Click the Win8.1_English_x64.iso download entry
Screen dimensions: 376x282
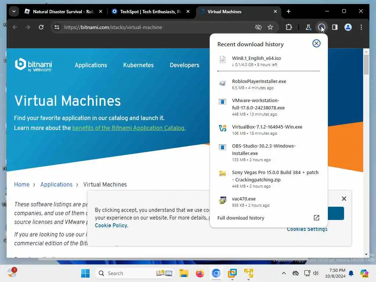point(268,61)
